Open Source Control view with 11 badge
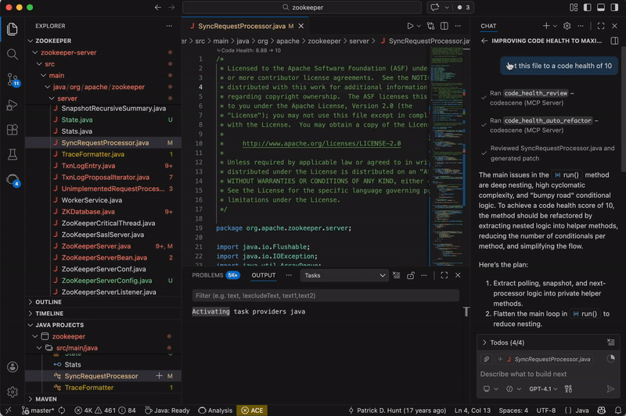Image resolution: width=626 pixels, height=416 pixels. click(13, 80)
